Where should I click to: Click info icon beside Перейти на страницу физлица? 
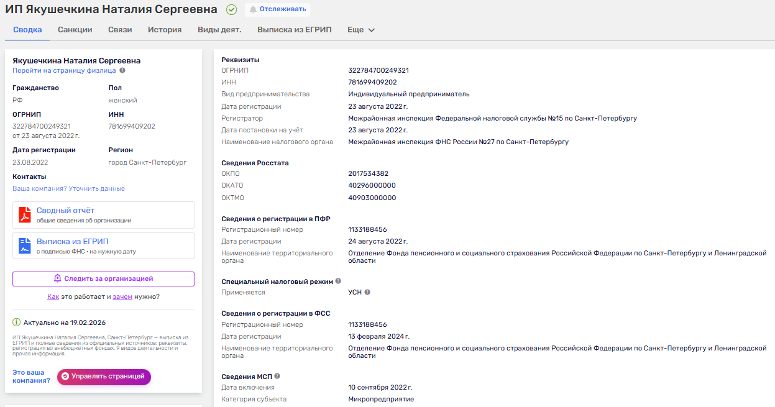click(x=122, y=71)
